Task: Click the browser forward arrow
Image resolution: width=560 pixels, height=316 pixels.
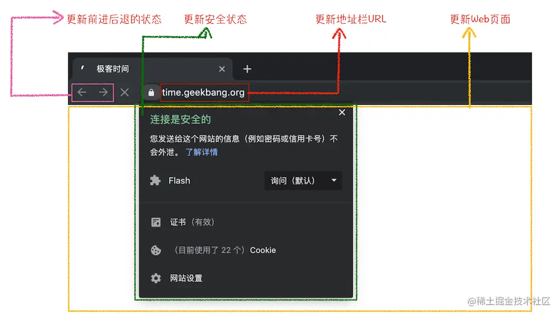Action: pyautogui.click(x=103, y=92)
